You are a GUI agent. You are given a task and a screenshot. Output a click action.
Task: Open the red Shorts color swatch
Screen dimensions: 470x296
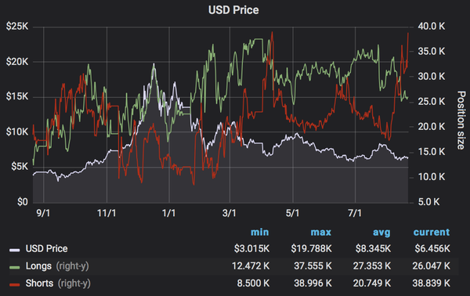point(14,284)
